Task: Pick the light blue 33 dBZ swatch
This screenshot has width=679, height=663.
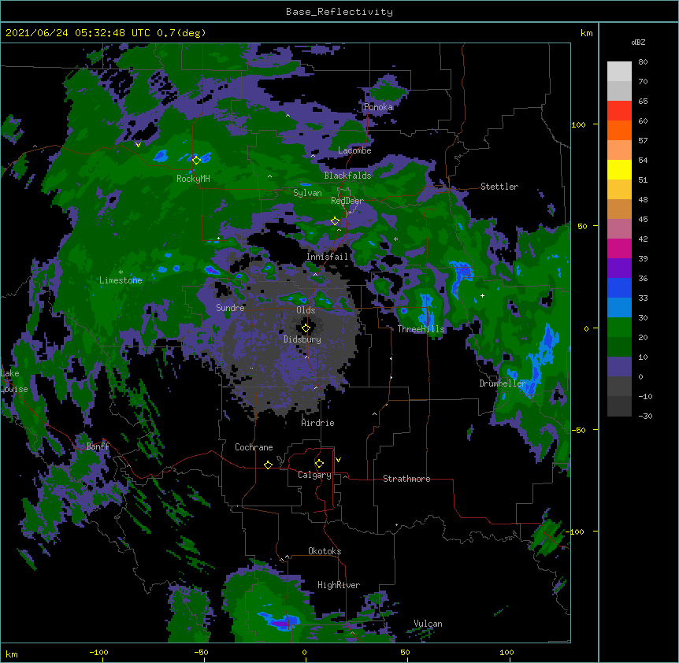Action: pyautogui.click(x=619, y=308)
